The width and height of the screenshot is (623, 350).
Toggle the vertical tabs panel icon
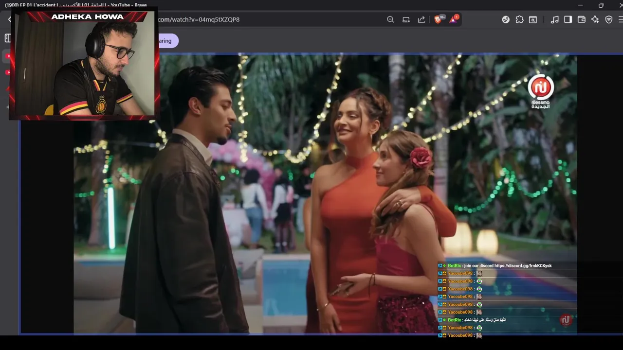point(7,38)
